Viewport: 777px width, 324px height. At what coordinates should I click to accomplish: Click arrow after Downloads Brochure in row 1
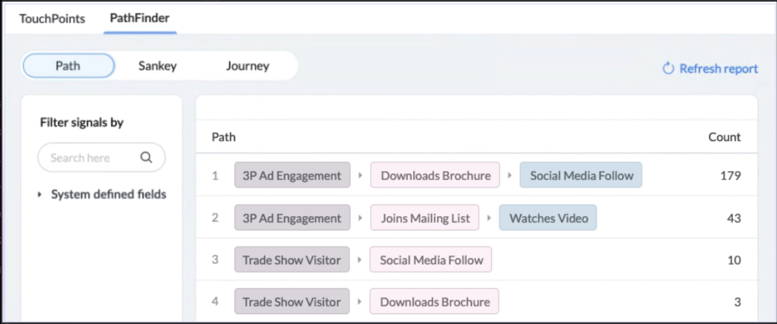pyautogui.click(x=510, y=175)
